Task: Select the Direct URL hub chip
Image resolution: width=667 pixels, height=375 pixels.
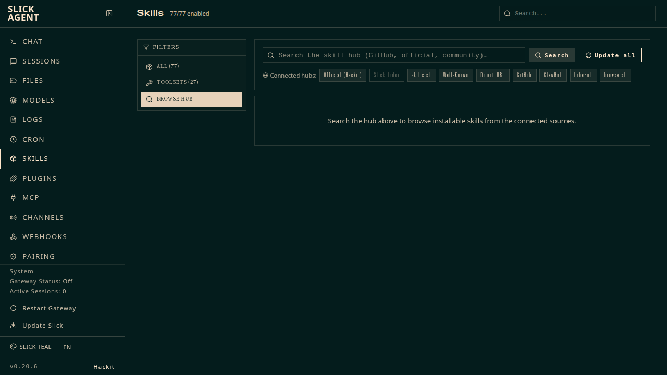Action: click(x=493, y=75)
